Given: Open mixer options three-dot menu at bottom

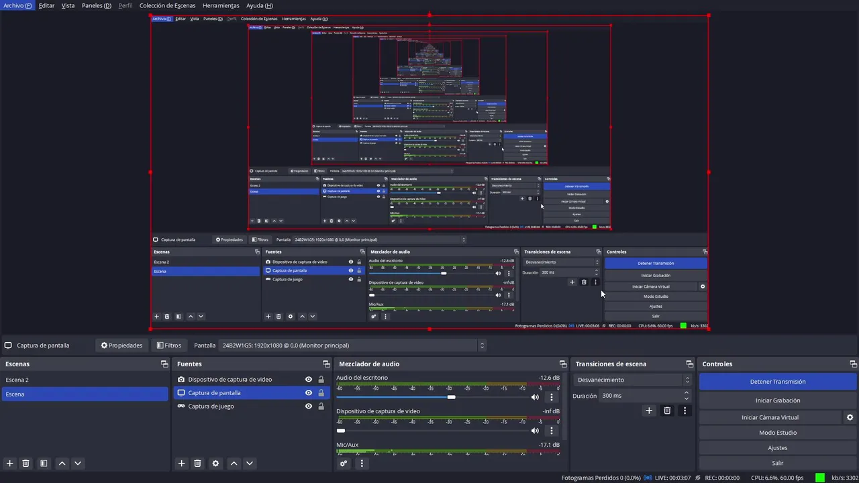Looking at the screenshot, I should click(x=362, y=464).
